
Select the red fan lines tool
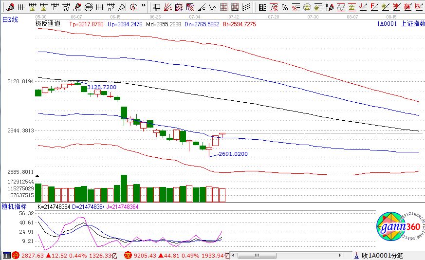point(167,7)
